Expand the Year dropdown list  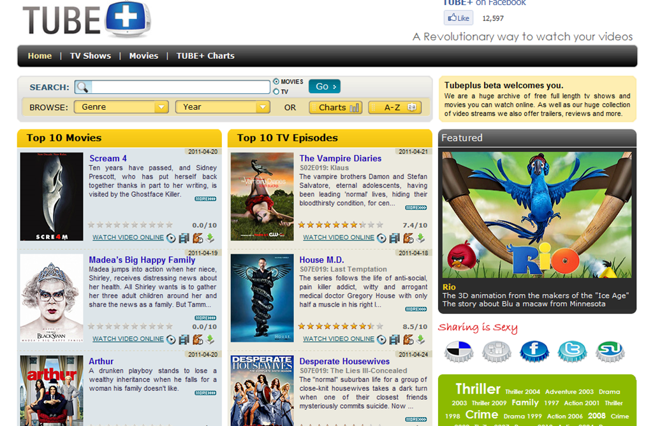(223, 107)
